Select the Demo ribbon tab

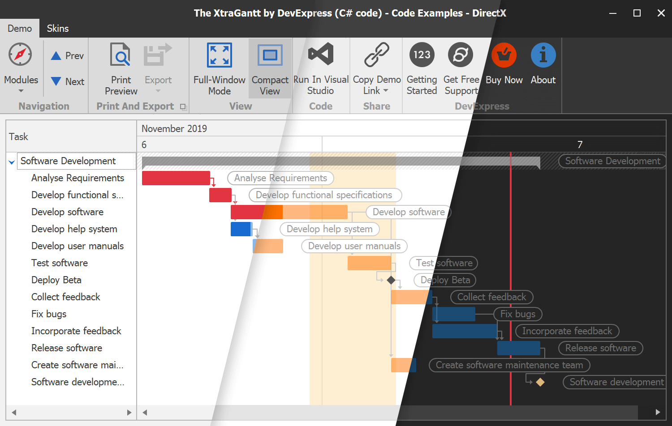click(x=20, y=28)
